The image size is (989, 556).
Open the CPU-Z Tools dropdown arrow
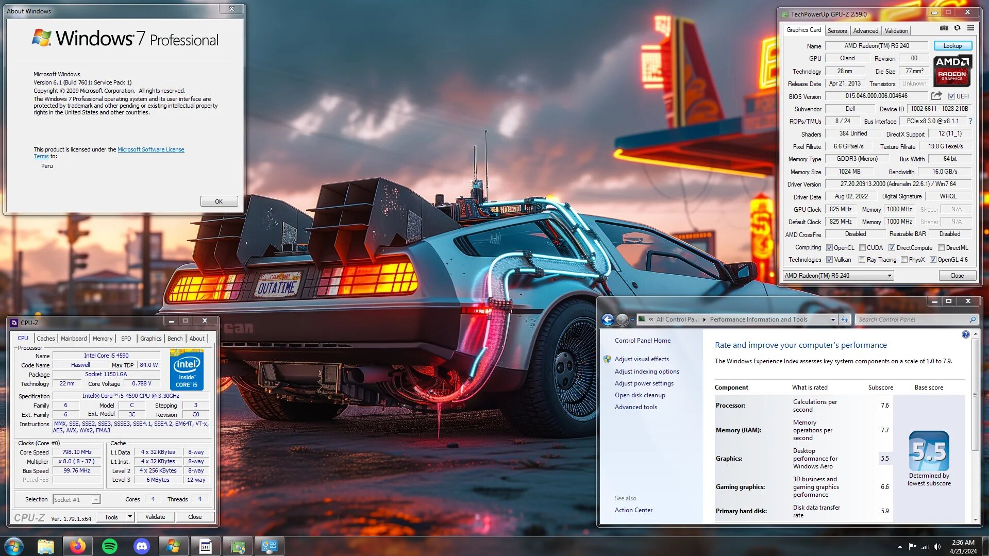(x=130, y=517)
